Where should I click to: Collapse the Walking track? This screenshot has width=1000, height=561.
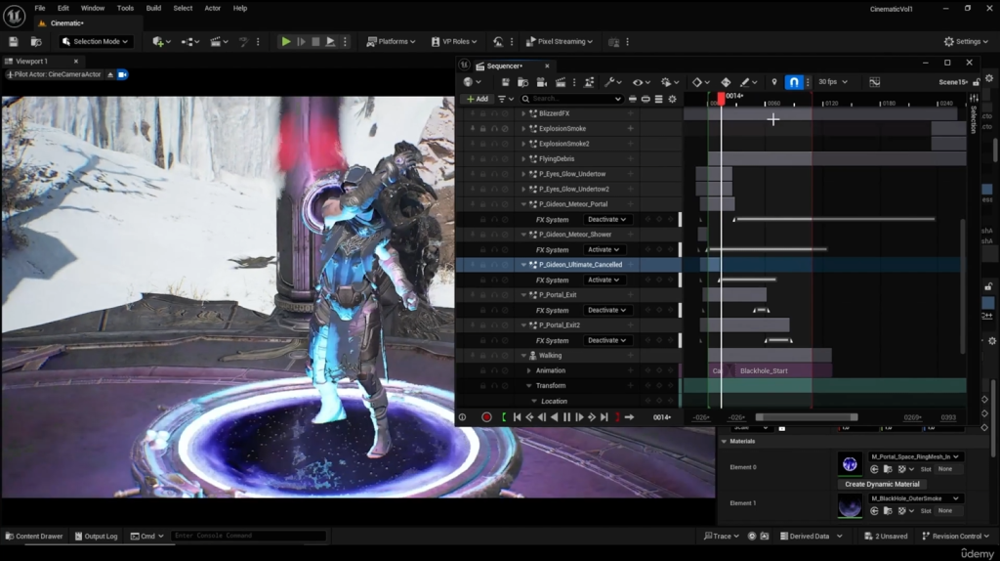pos(523,356)
